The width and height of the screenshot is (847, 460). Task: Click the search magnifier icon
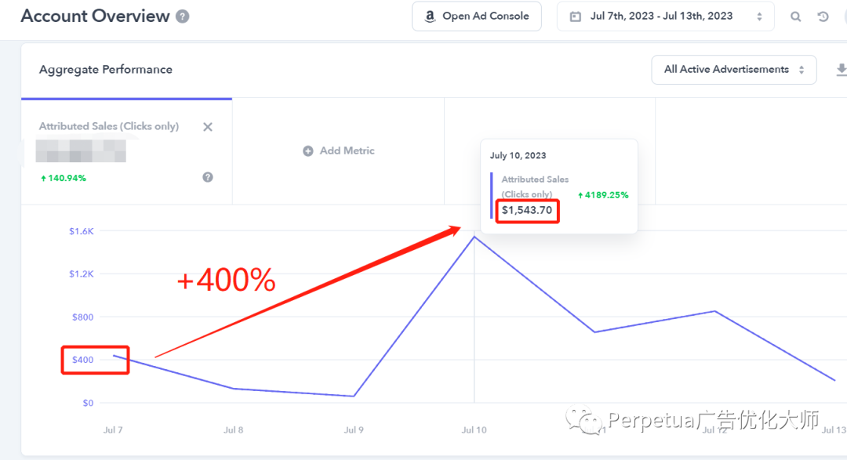click(795, 16)
